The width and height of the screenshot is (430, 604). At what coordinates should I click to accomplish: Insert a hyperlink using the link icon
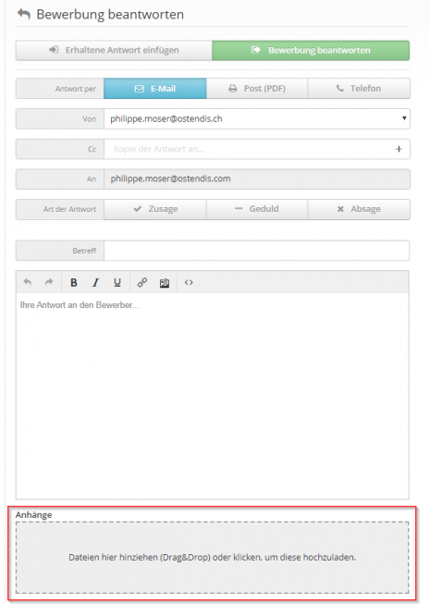142,282
